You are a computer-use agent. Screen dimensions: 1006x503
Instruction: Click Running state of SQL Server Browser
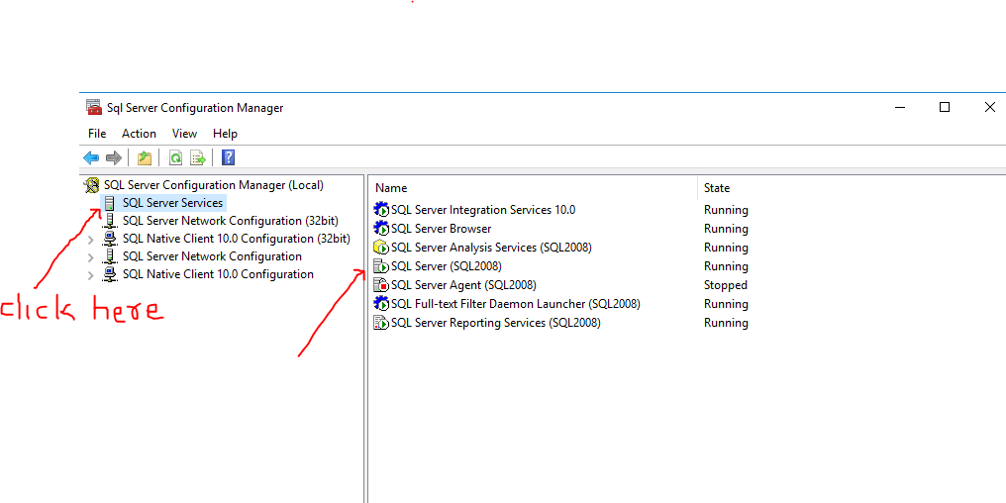[726, 229]
